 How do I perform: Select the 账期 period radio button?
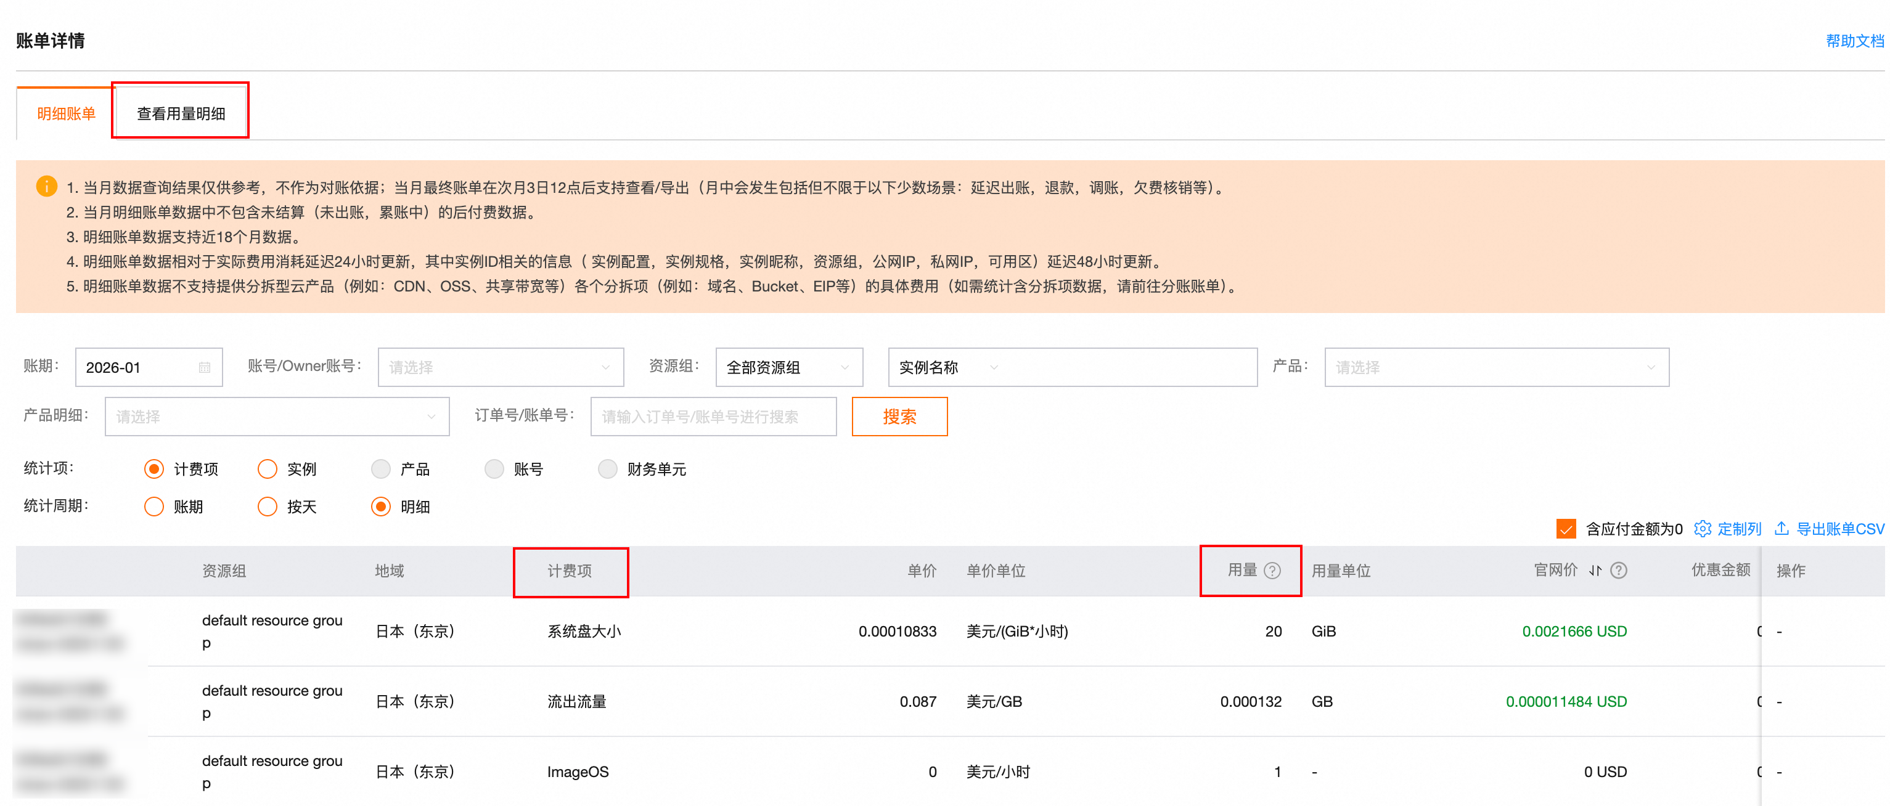coord(154,507)
